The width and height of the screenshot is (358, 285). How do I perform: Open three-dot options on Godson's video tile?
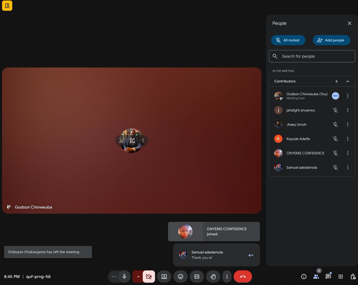(x=143, y=140)
